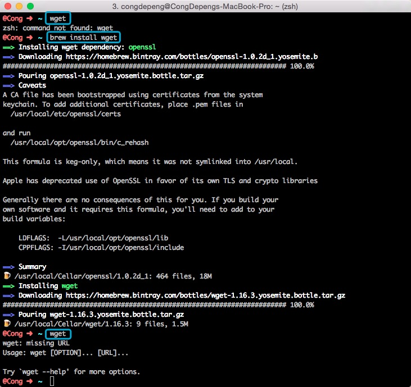
Task: Click 'A CA file has been bootstrapped' line
Action: (133, 95)
